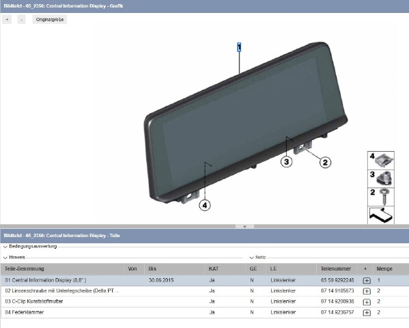Add part 65 50 9292248 with plus icon
Image resolution: width=409 pixels, height=328 pixels.
coord(367,280)
